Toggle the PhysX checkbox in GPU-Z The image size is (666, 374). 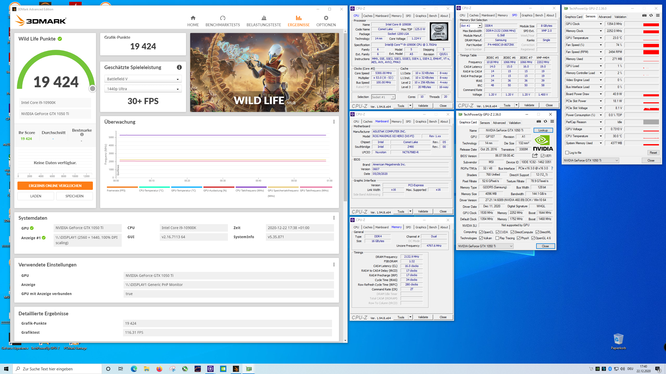[x=518, y=238]
